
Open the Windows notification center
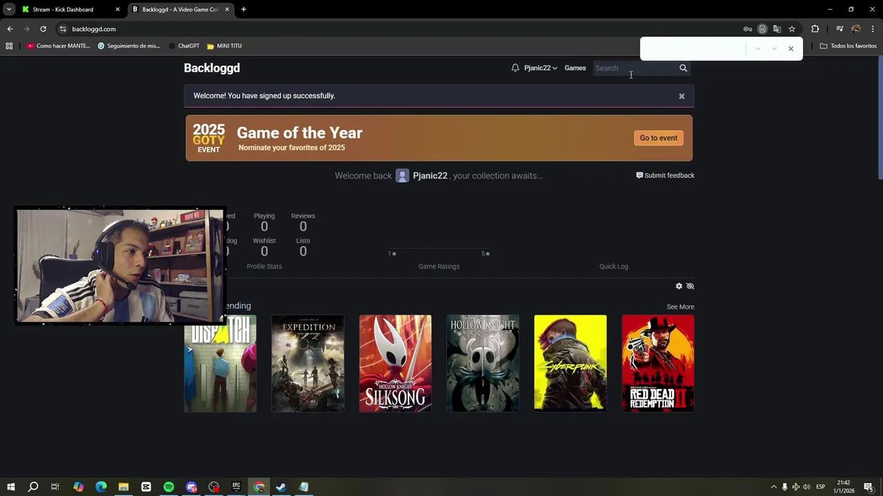coord(869,487)
